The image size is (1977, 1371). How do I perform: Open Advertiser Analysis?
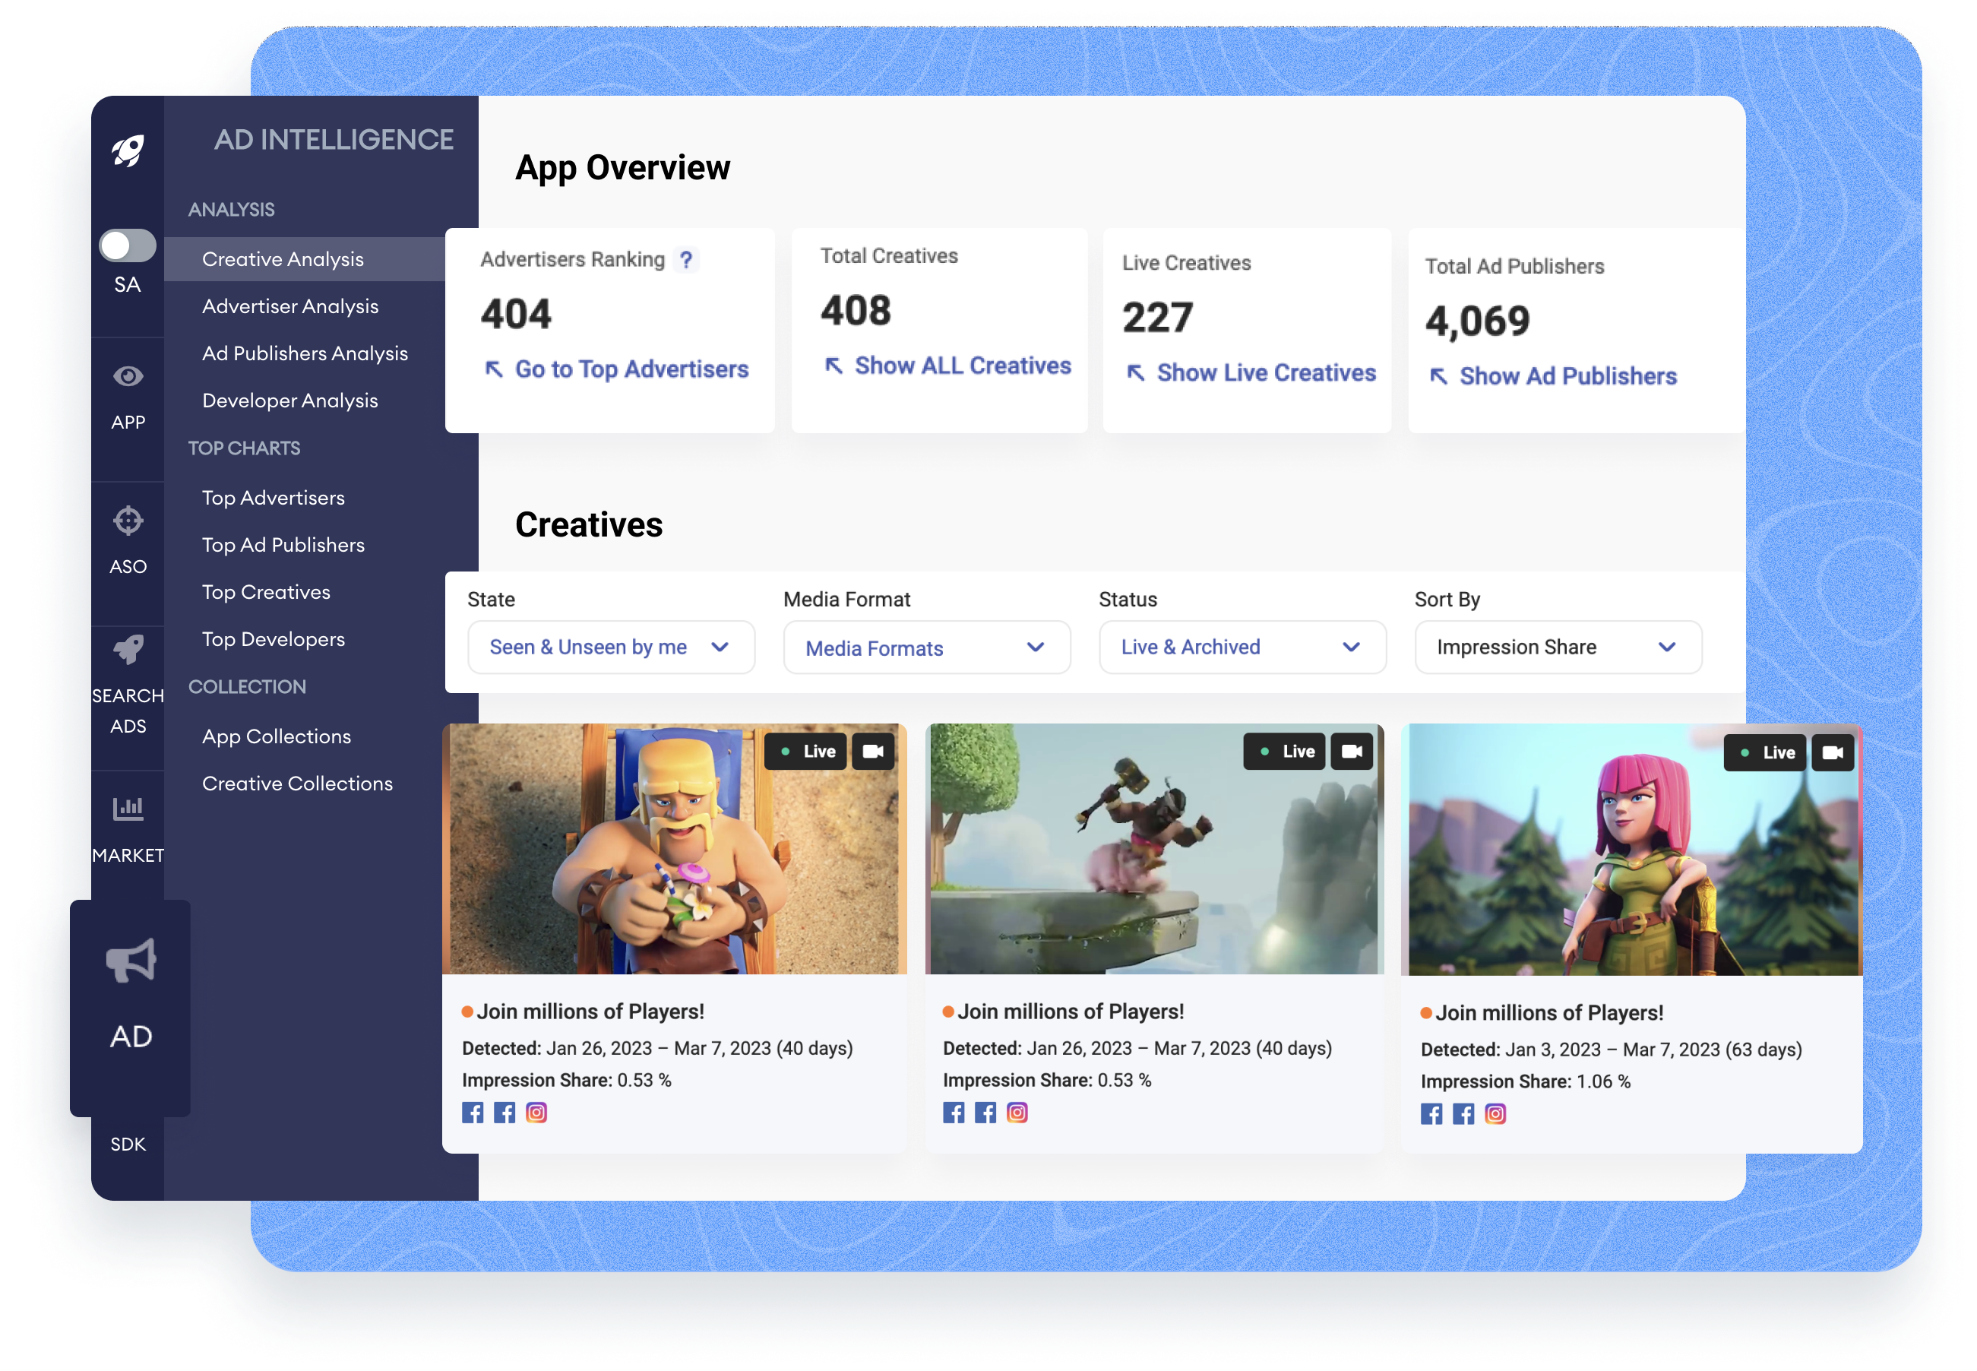(290, 307)
